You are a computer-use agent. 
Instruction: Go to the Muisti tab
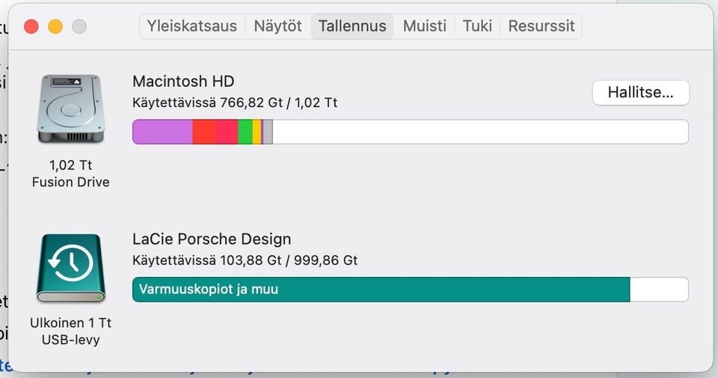coord(424,26)
